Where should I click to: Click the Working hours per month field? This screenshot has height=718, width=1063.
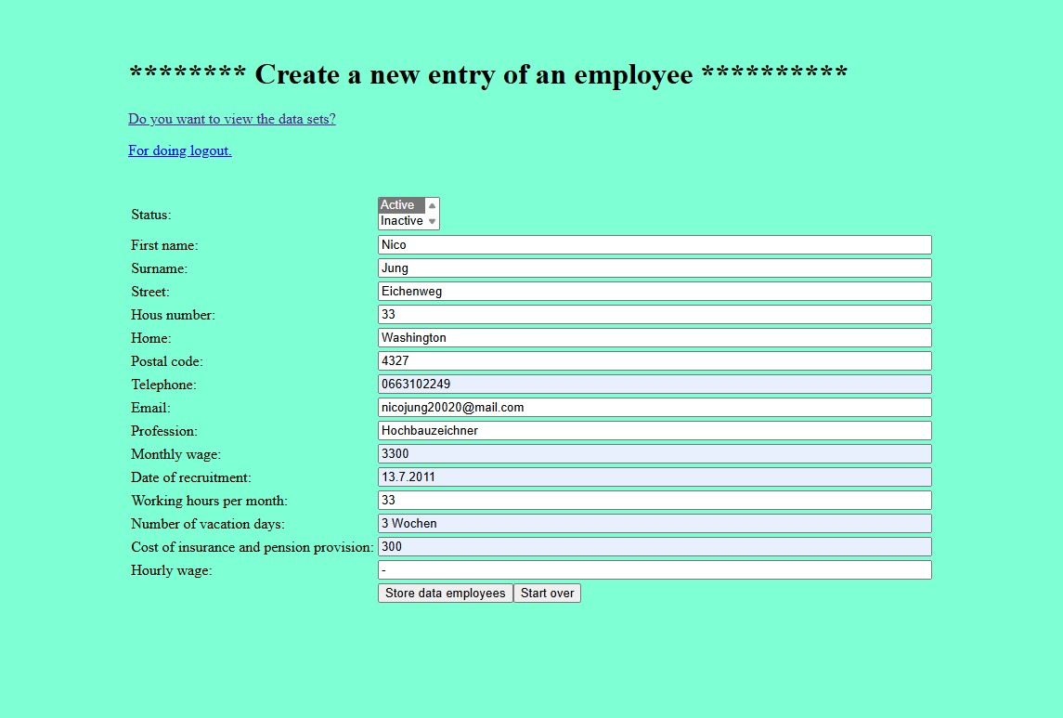click(x=655, y=501)
